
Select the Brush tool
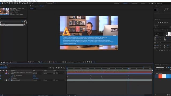tap(22, 3)
